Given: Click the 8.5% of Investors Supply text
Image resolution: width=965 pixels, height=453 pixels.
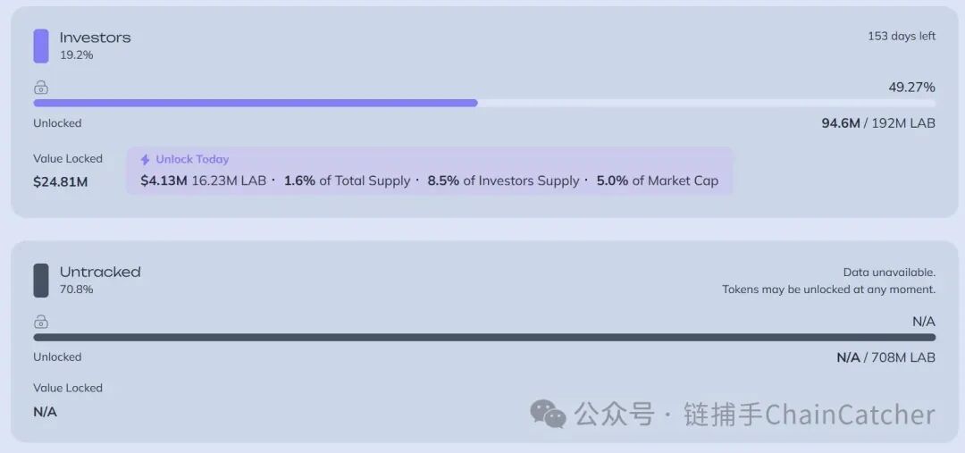Looking at the screenshot, I should pyautogui.click(x=503, y=181).
